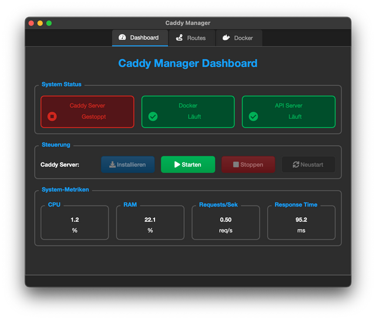Screen dimensions: 376x320
Task: Click the Caddy Server: control label
Action: tap(60, 164)
